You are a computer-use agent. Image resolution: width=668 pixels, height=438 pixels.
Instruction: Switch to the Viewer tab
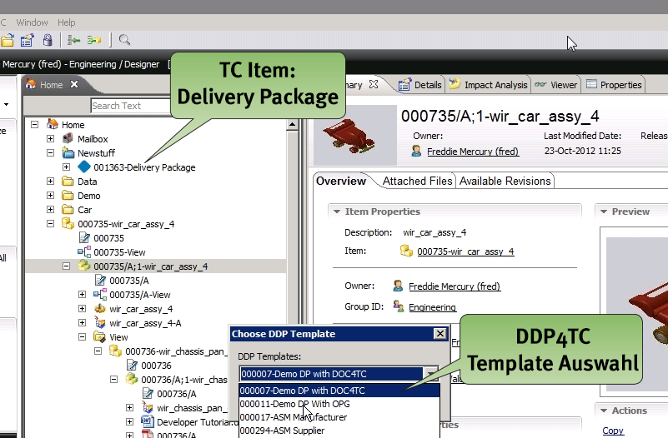556,85
